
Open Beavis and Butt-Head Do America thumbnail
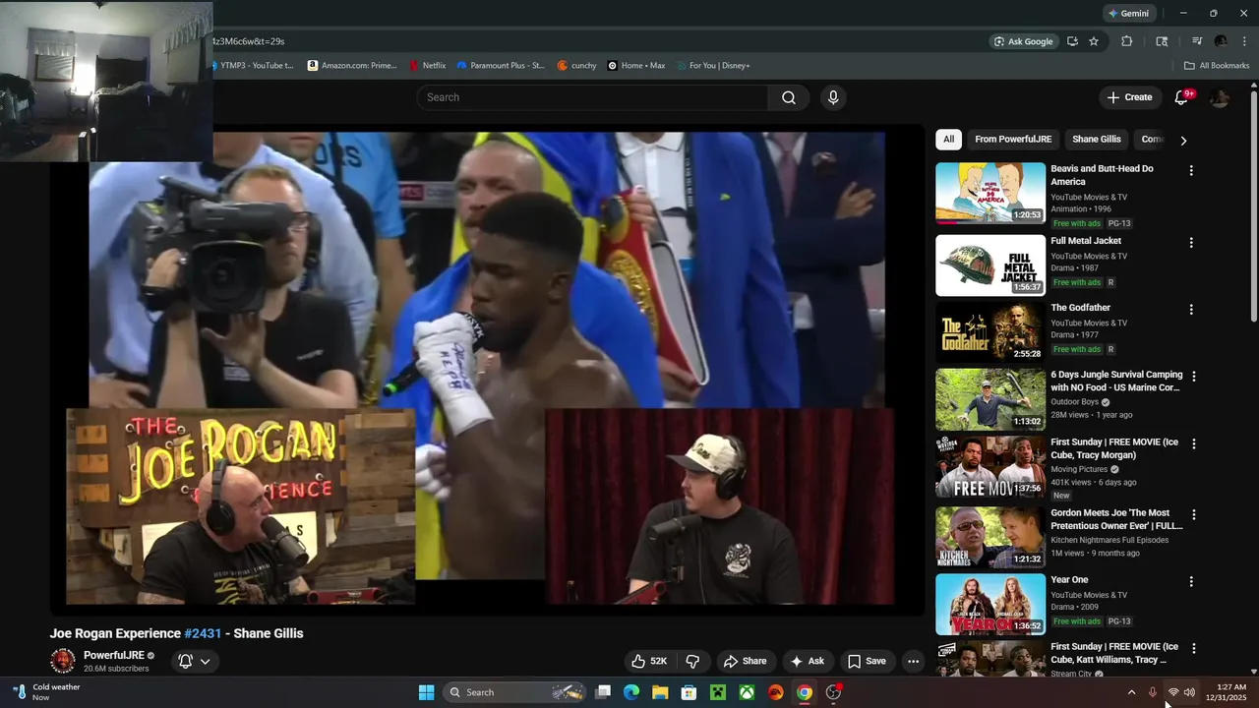[x=990, y=193]
